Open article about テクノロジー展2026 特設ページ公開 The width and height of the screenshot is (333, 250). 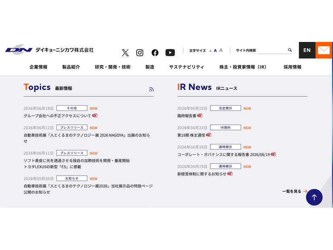coord(88,189)
